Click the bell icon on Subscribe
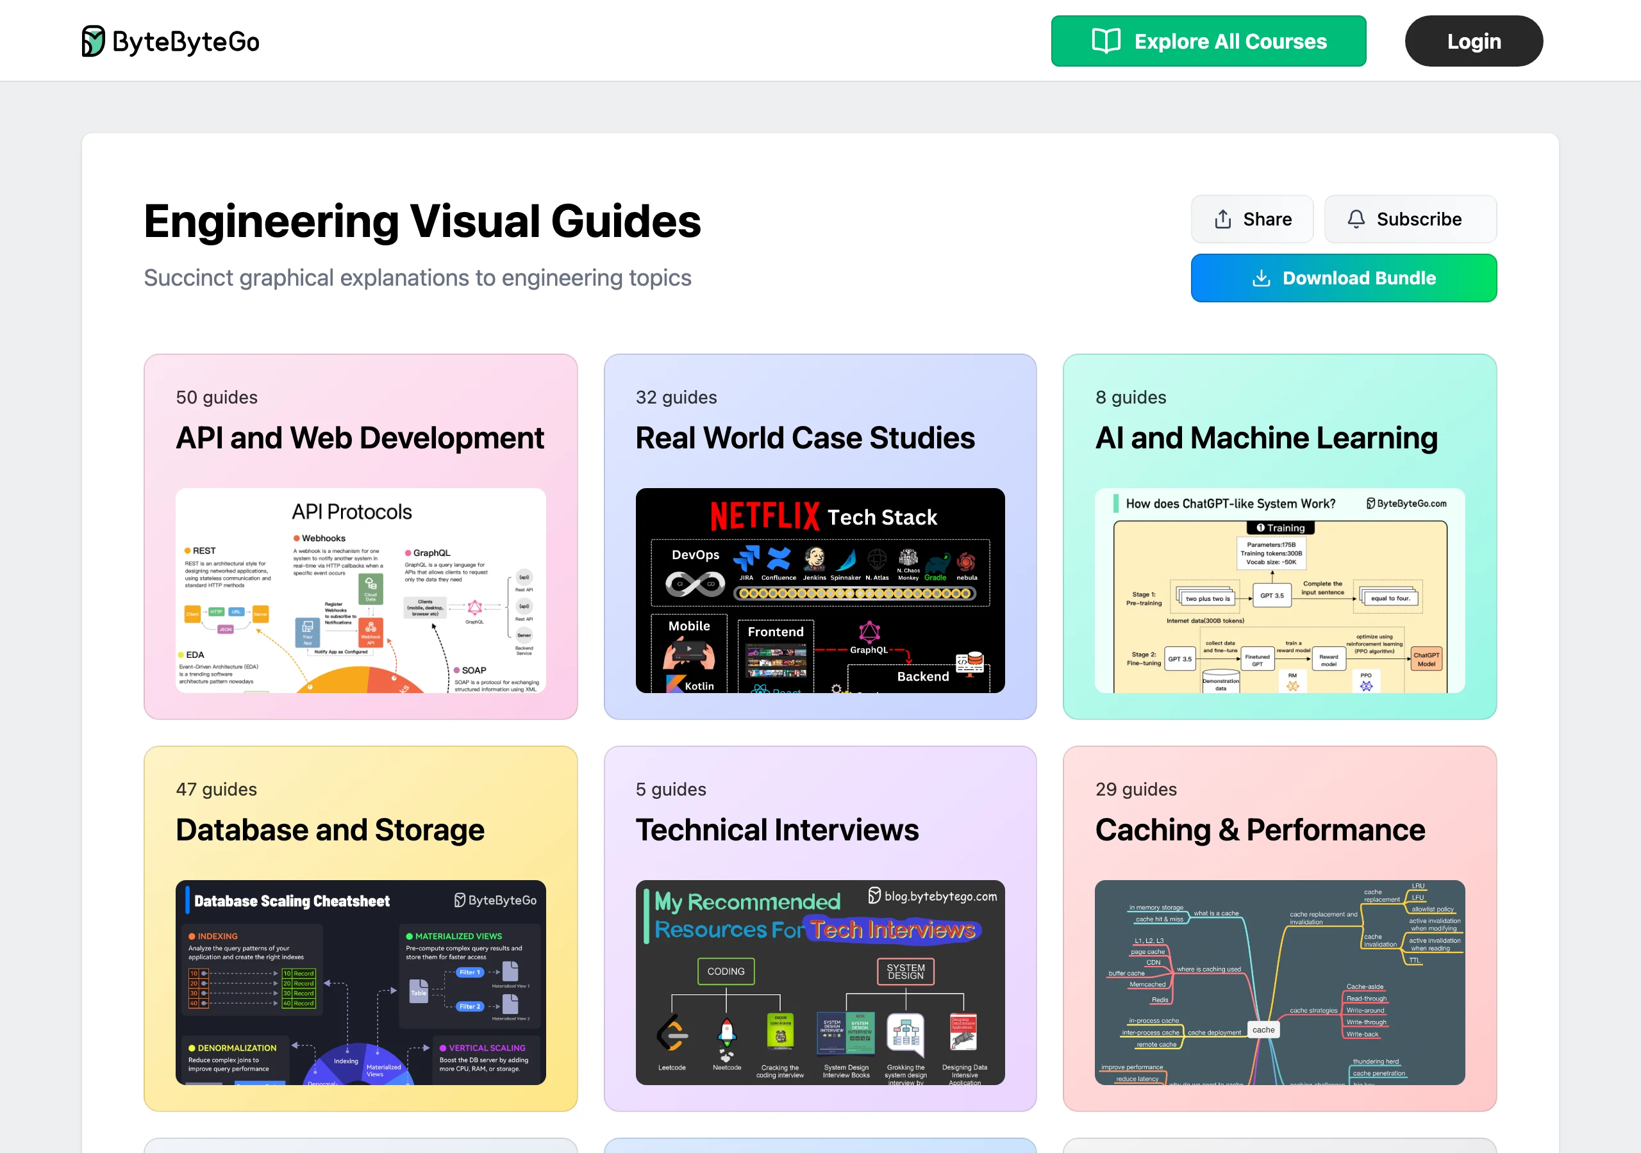 click(x=1356, y=218)
